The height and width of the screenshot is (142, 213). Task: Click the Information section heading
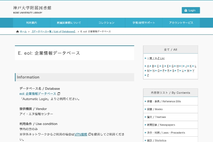pyautogui.click(x=75, y=77)
